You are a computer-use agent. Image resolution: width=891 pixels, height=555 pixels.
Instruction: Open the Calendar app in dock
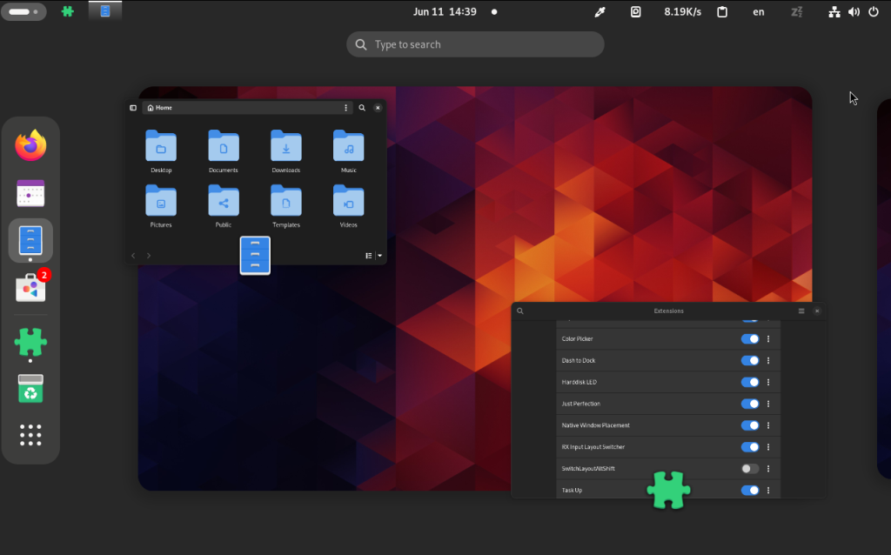30,193
